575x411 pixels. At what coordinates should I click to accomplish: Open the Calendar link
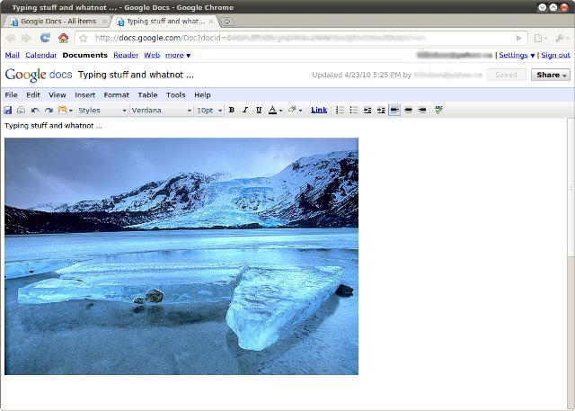point(41,55)
